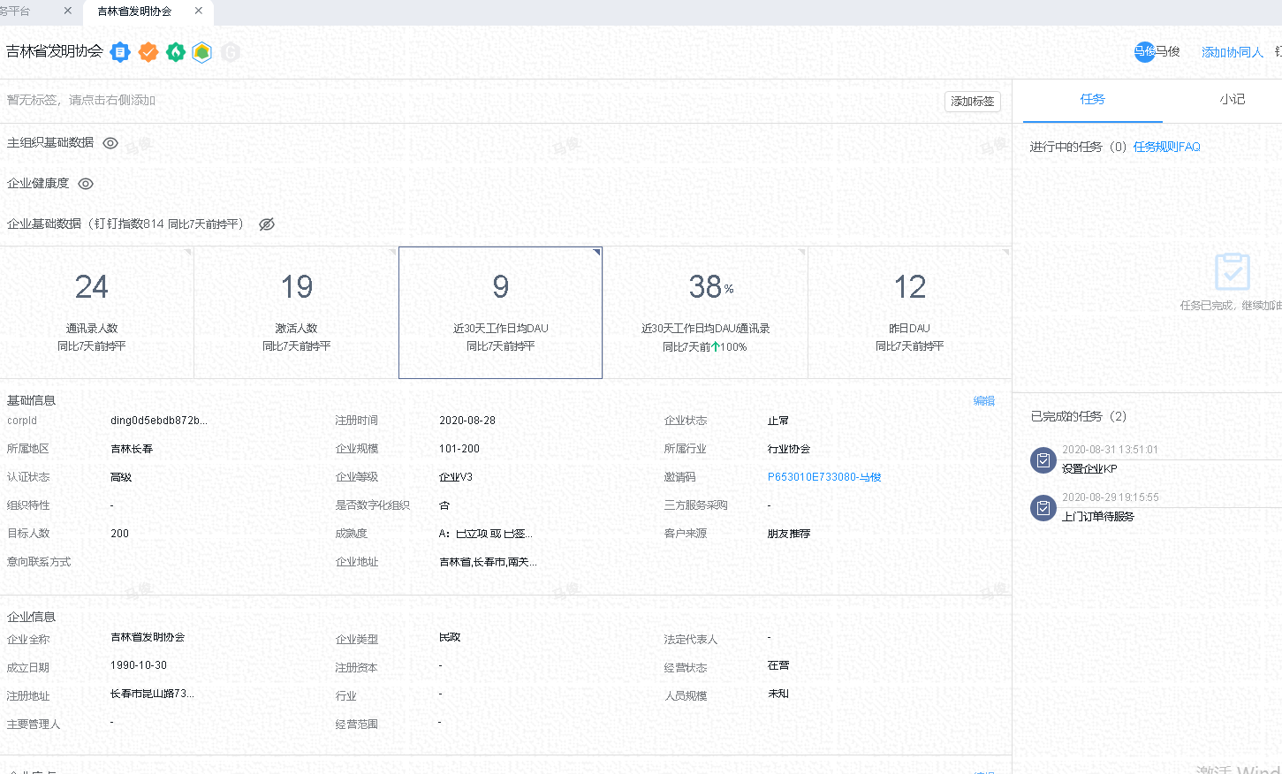Click the 注册地址 value 长春市昆山路73...
The height and width of the screenshot is (774, 1282).
pos(152,694)
